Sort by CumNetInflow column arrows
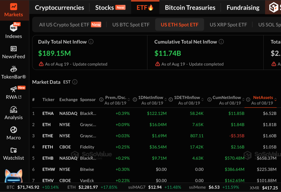Viewport: 281px width, 192px height. click(243, 100)
